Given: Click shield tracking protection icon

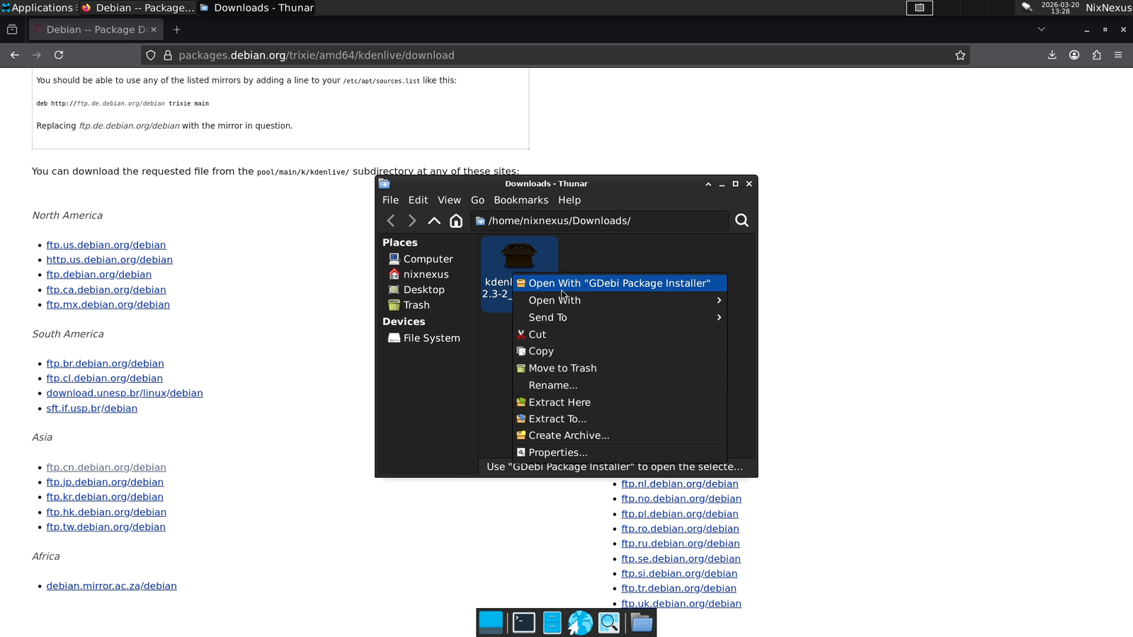Looking at the screenshot, I should point(151,55).
